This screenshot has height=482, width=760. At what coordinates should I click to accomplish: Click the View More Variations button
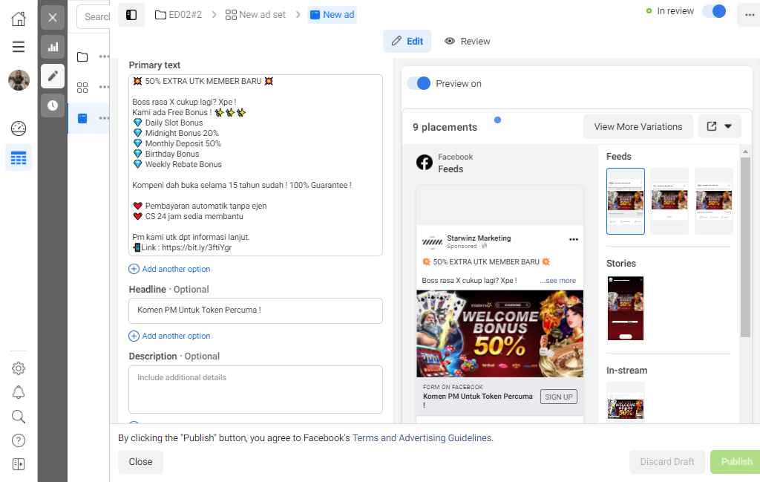click(638, 126)
